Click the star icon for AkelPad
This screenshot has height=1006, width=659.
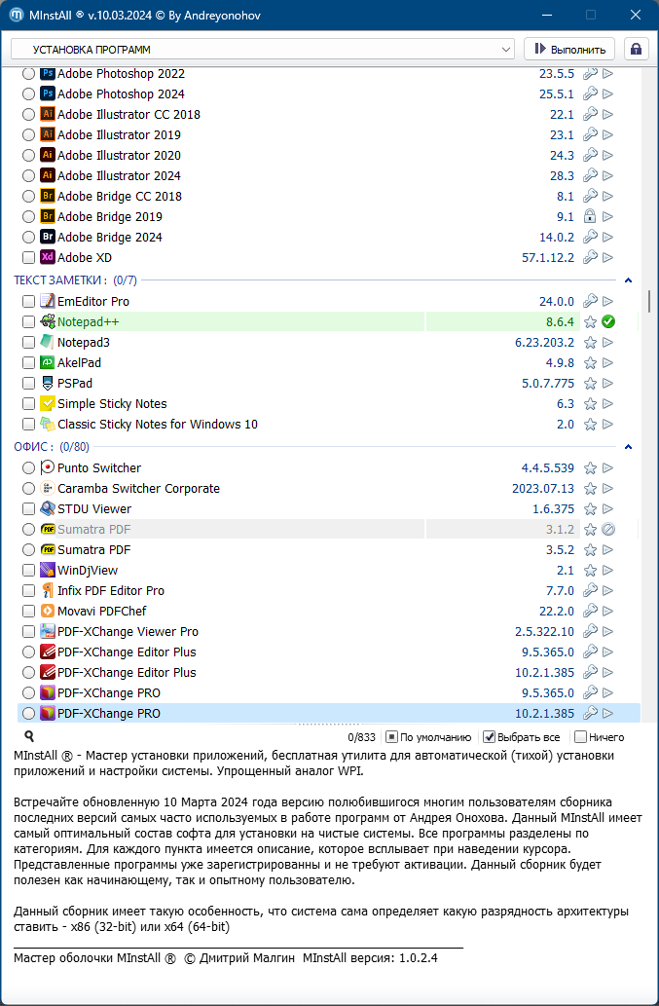point(590,362)
